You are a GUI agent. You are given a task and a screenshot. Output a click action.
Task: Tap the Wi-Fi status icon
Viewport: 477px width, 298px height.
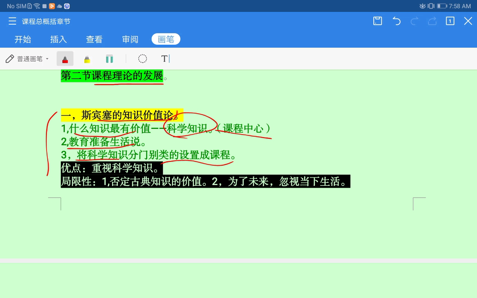[37, 6]
